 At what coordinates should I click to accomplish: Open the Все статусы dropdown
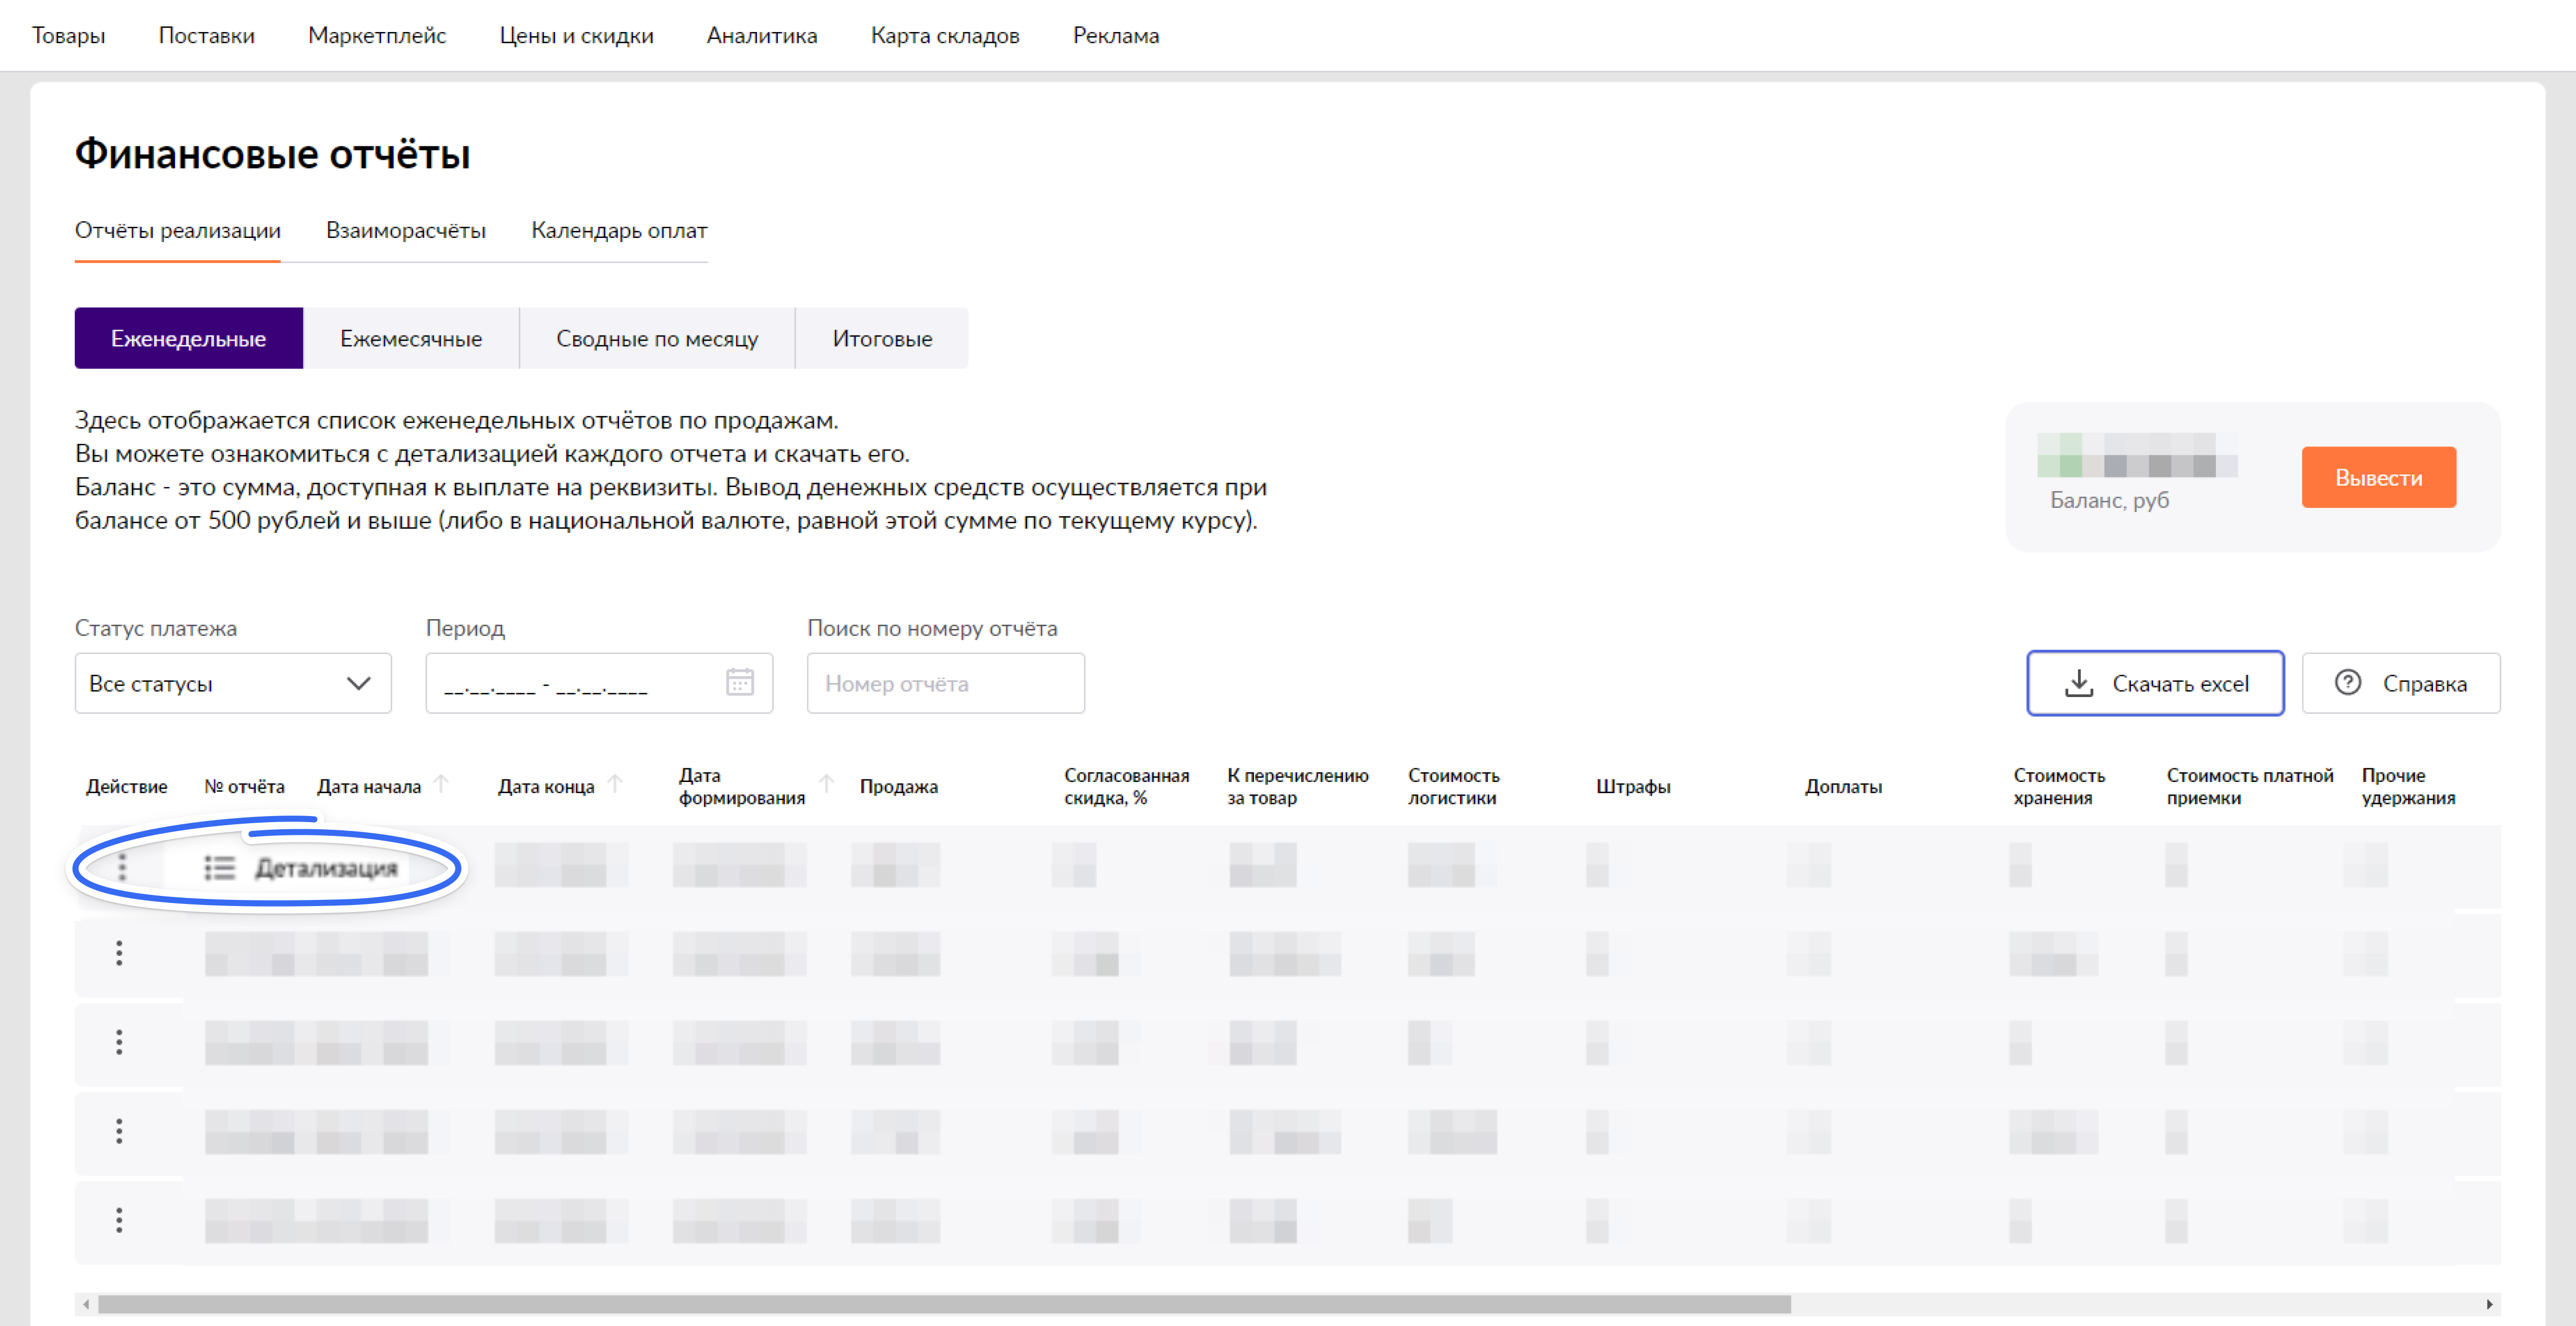tap(233, 683)
